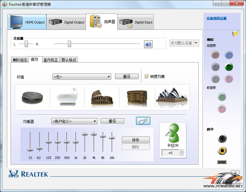
Task: Click the 16k equalizer slider handle
Action: click(x=112, y=138)
